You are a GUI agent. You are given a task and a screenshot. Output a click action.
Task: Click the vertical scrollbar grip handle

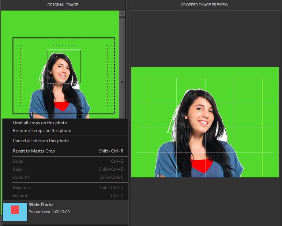coord(122,82)
